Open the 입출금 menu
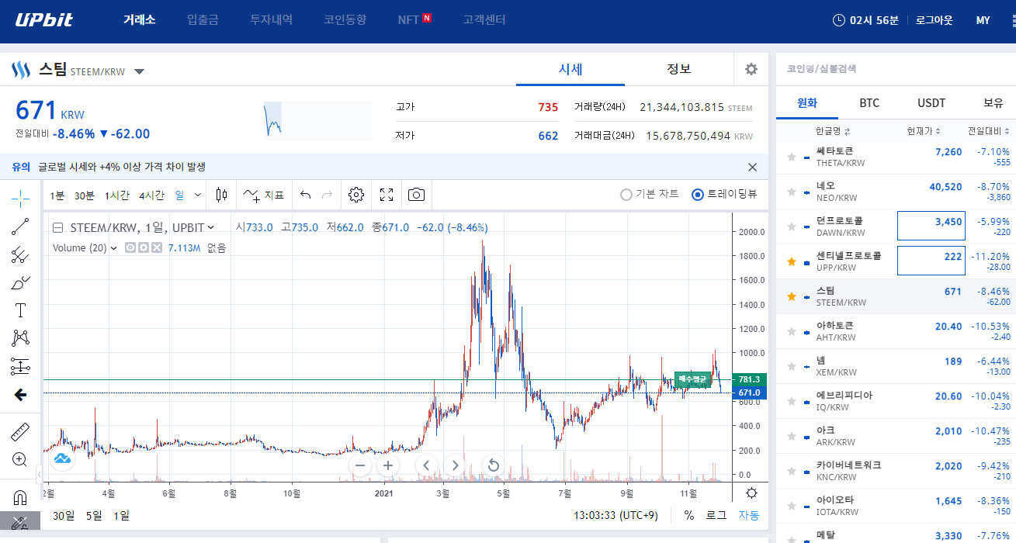This screenshot has width=1016, height=543. click(x=203, y=20)
